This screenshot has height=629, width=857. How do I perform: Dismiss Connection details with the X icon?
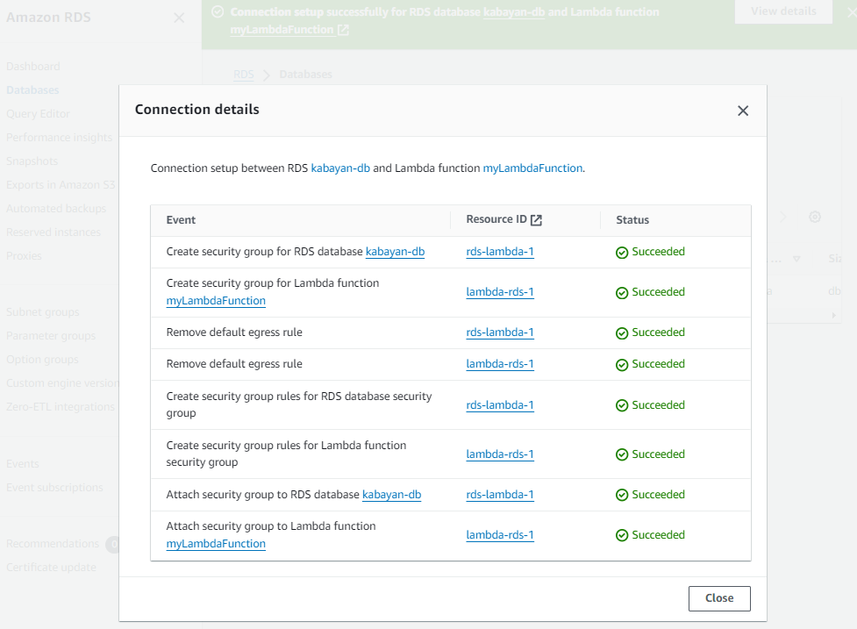(x=743, y=111)
